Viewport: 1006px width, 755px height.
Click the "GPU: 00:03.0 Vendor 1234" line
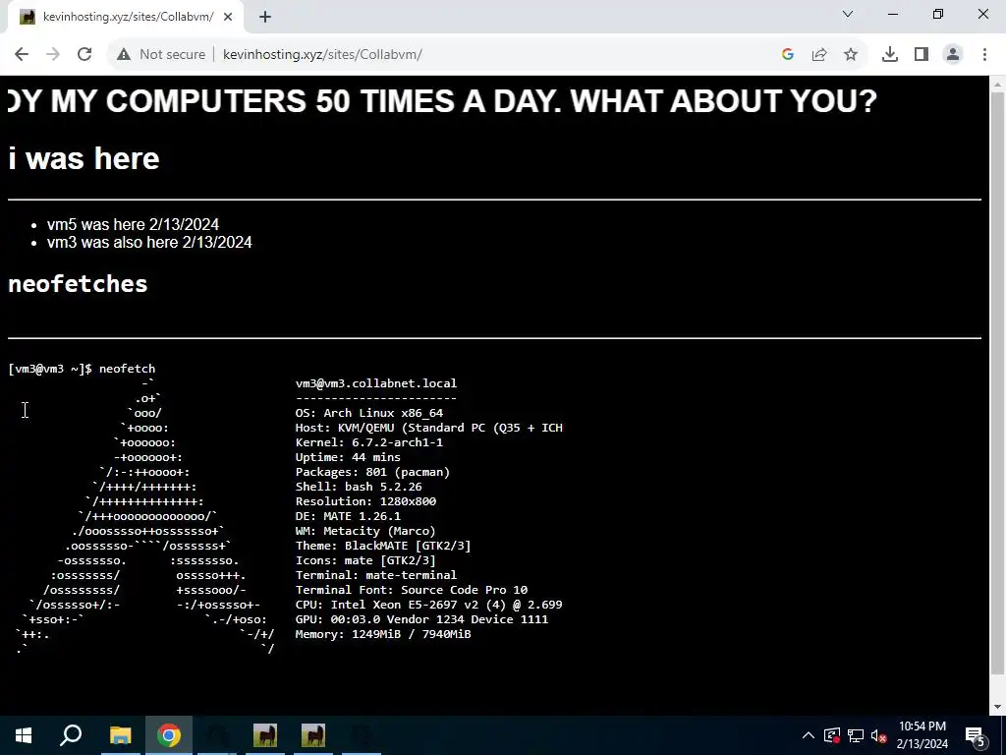click(421, 619)
